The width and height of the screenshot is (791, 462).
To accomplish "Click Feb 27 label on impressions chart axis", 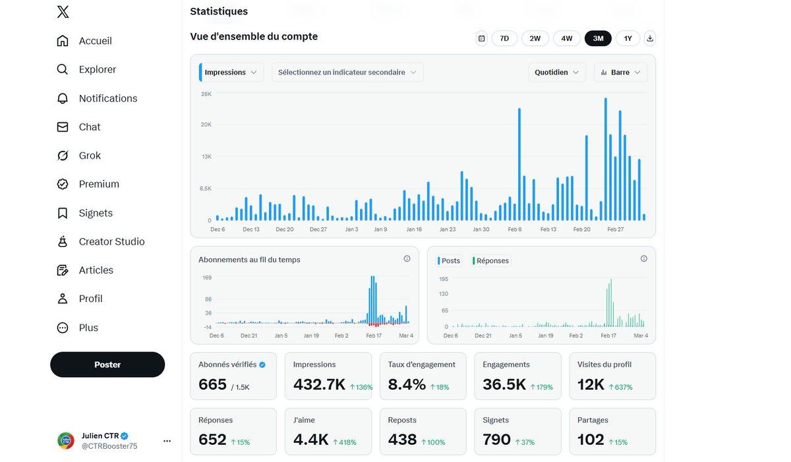I will tap(615, 229).
